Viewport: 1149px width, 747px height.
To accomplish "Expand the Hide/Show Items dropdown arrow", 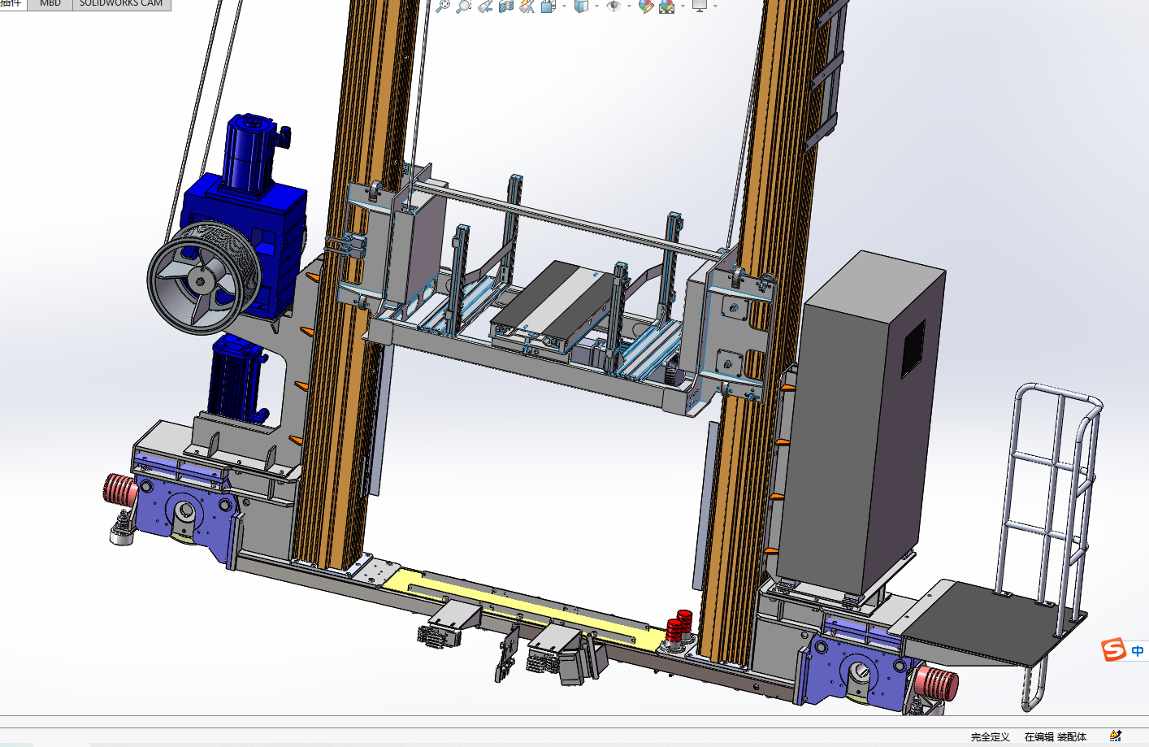I will pyautogui.click(x=629, y=6).
